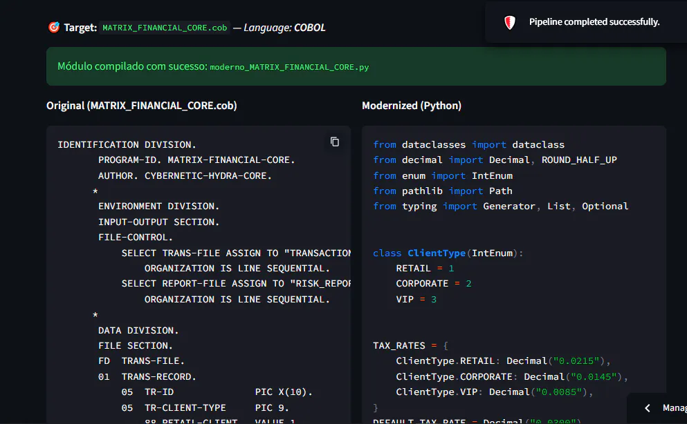Screen dimensions: 687x424
Task: Click 'Language: COBOL' label
Action: pos(284,28)
